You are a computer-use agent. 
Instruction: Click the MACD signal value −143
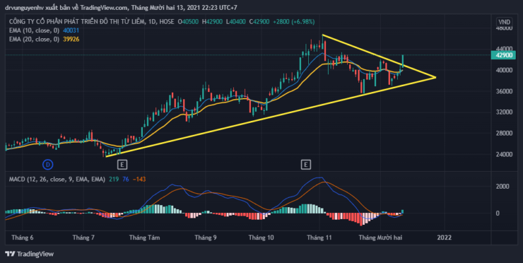point(139,179)
